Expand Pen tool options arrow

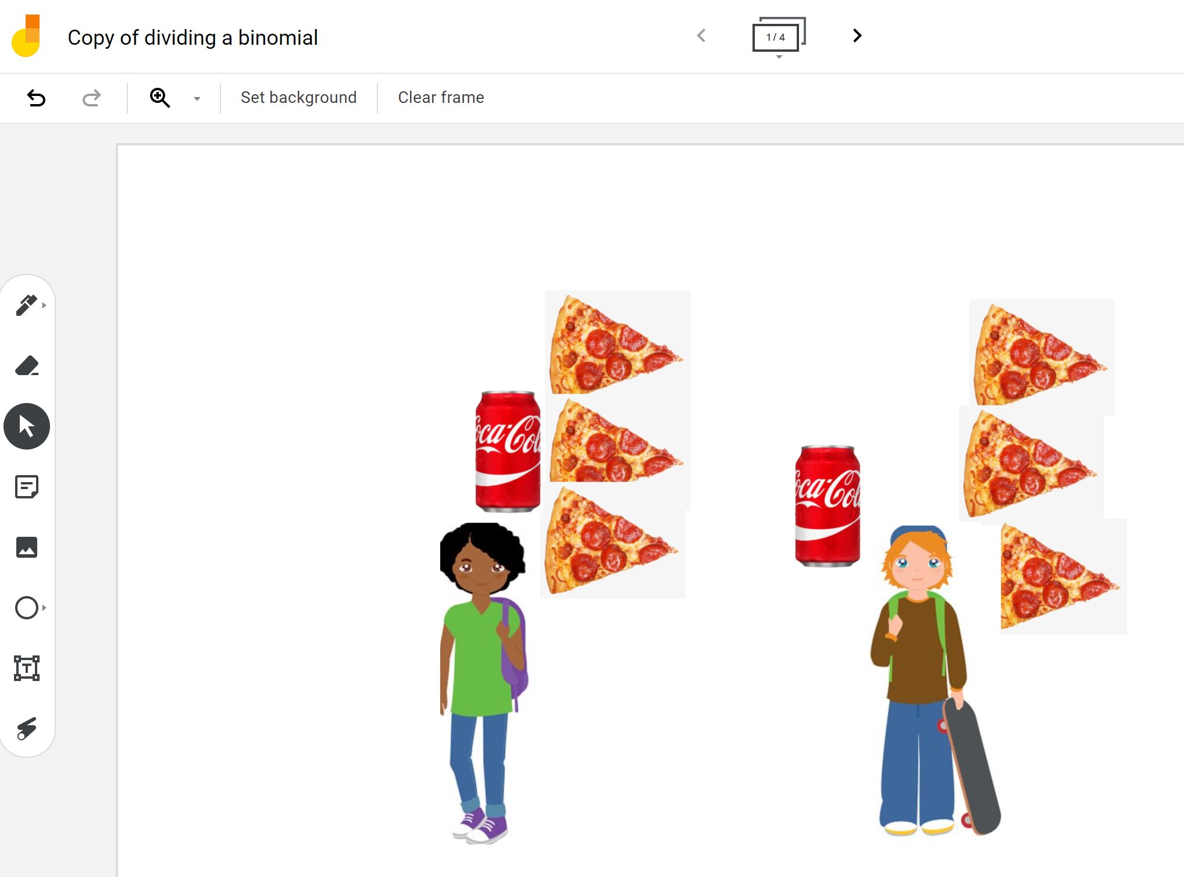[44, 305]
